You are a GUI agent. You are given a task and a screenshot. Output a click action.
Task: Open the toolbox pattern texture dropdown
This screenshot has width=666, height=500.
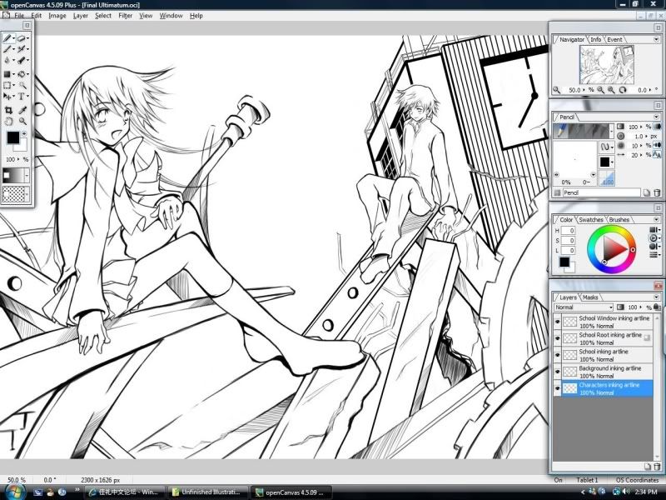[x=27, y=194]
